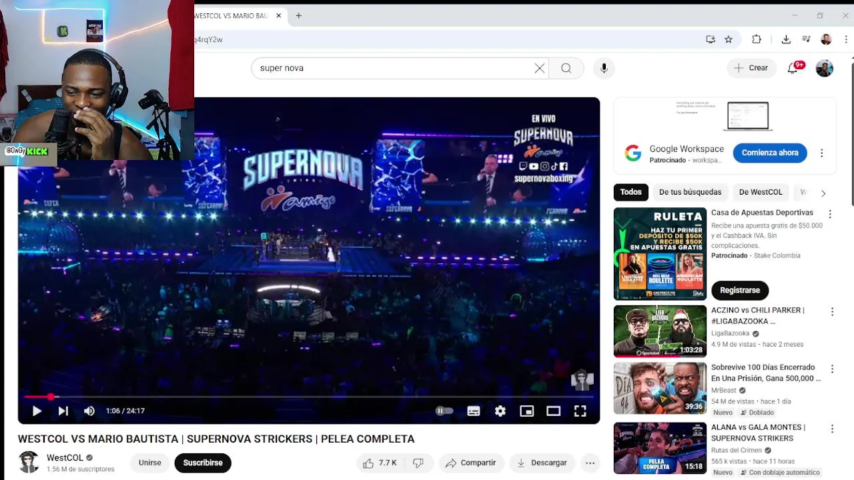
Task: Open ALANA vs GALA MONTES thumbnail
Action: [660, 448]
